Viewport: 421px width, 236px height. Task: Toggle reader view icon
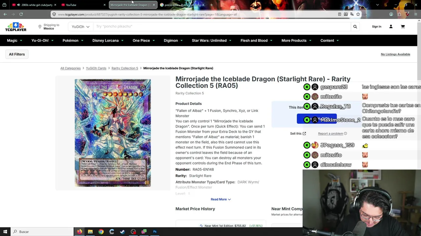(x=339, y=14)
